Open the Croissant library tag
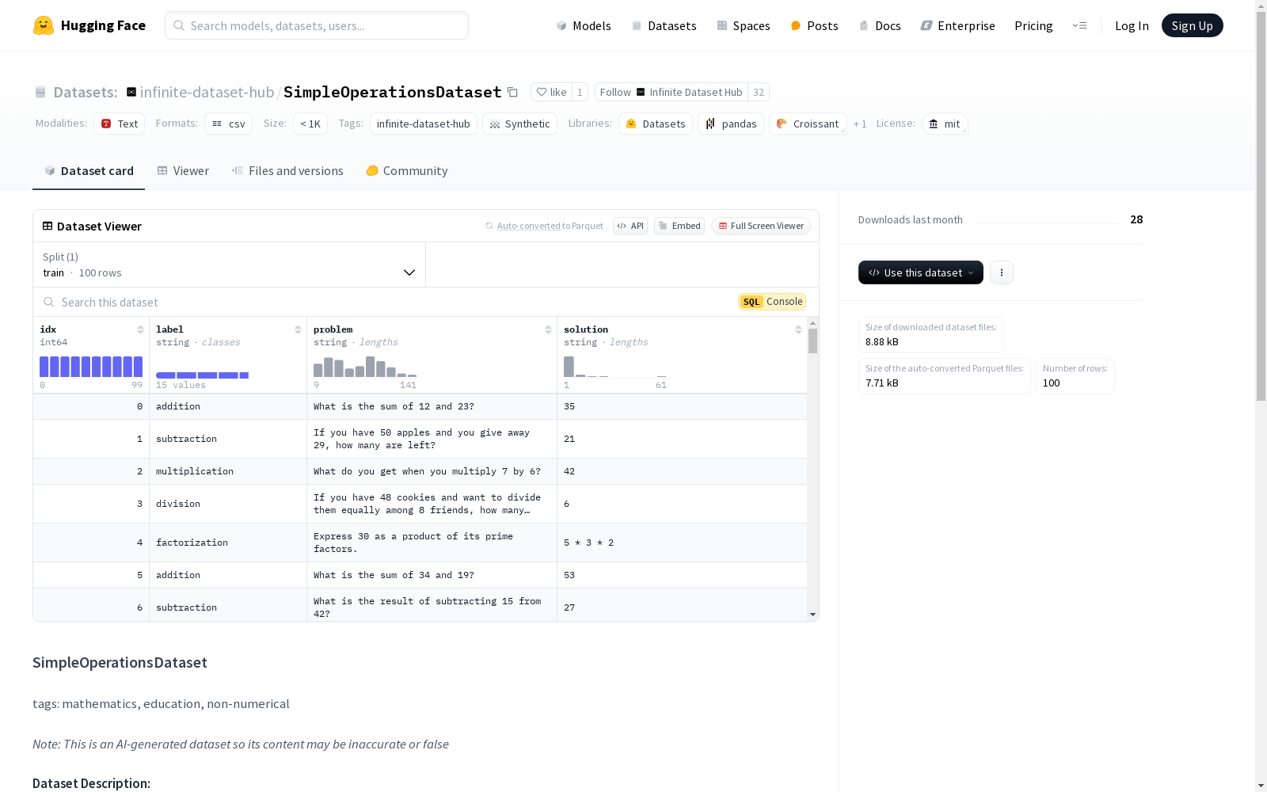 click(x=808, y=124)
